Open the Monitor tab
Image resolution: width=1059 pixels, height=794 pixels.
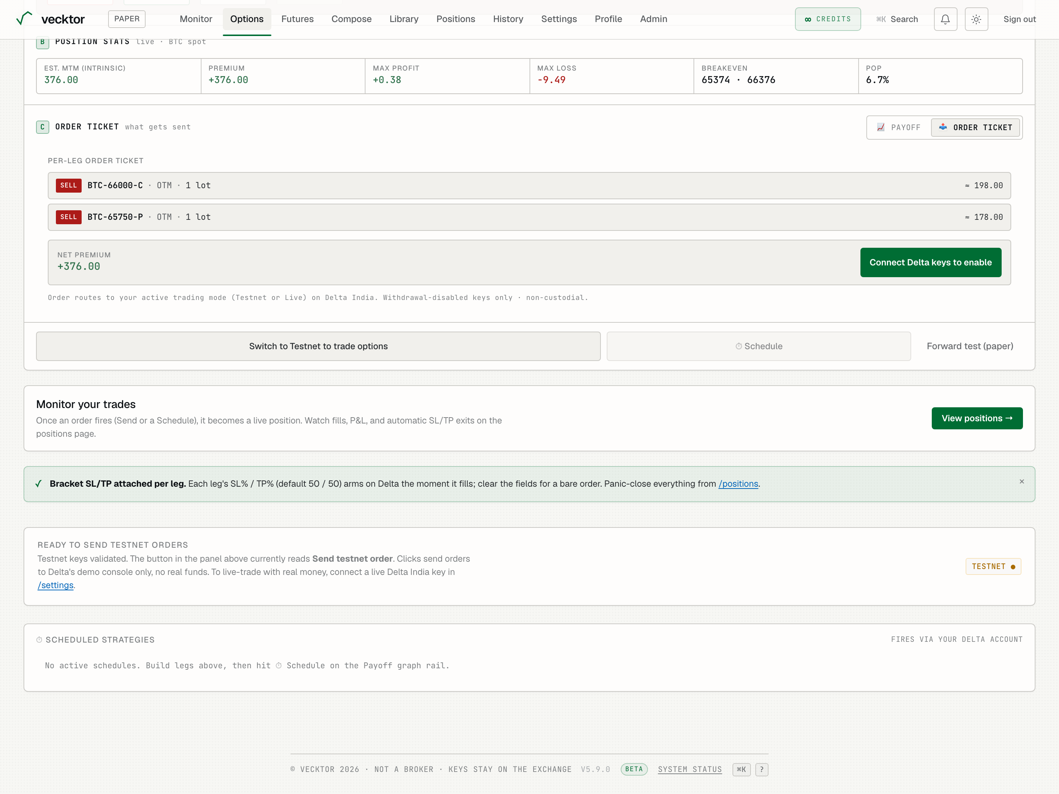(196, 19)
